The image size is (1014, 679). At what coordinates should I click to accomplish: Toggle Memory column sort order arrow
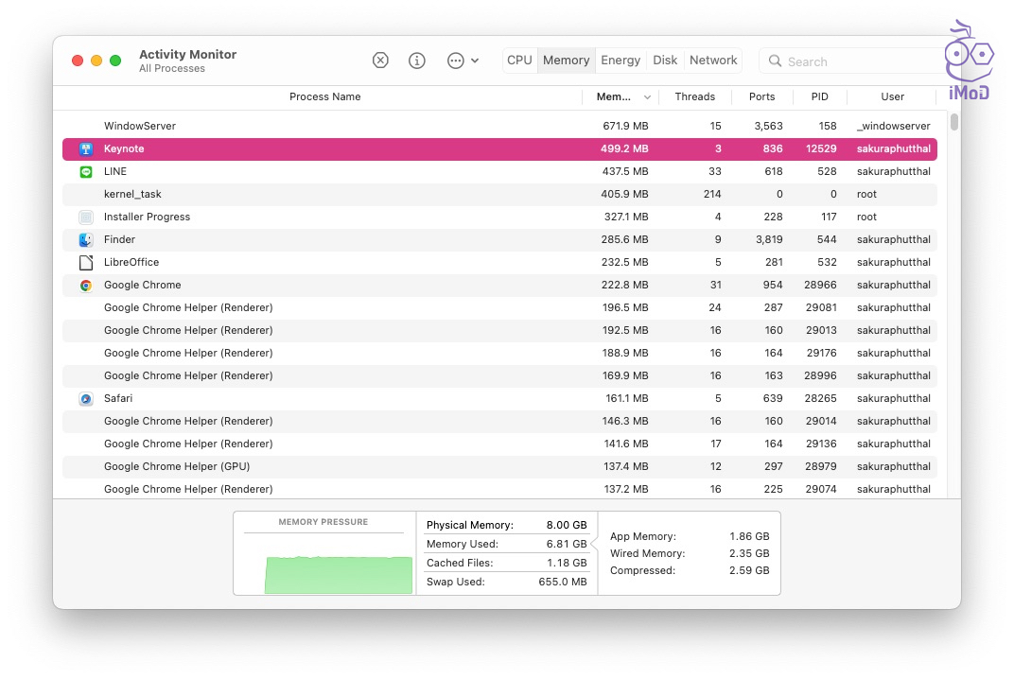point(648,96)
